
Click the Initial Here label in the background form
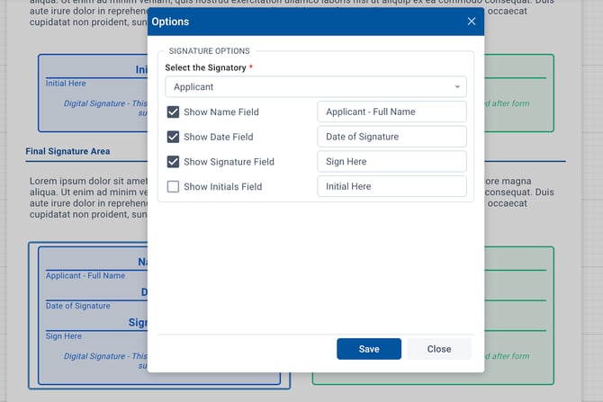67,84
